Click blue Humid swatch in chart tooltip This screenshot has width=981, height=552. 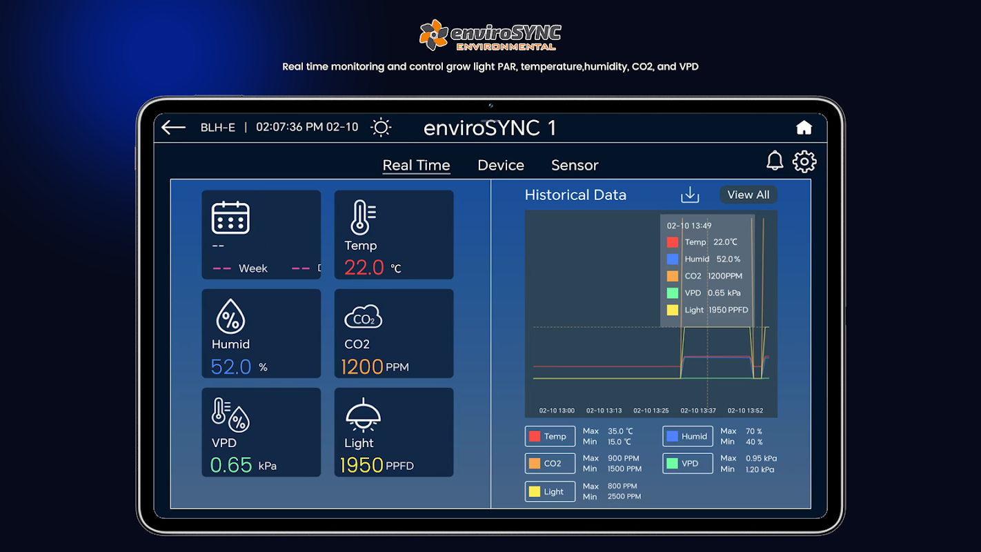tap(673, 259)
